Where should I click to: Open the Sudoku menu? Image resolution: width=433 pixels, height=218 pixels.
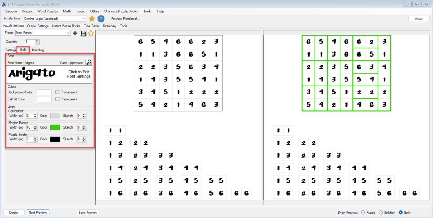(11, 11)
